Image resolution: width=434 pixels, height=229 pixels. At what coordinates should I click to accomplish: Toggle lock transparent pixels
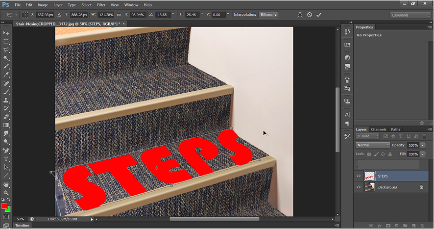click(369, 154)
